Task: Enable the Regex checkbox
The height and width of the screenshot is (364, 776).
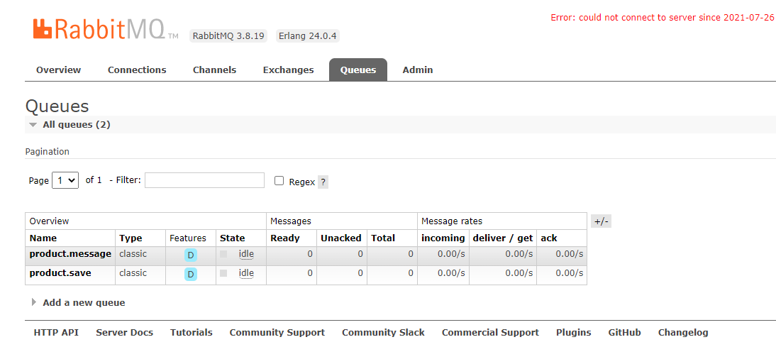Action: [x=279, y=181]
